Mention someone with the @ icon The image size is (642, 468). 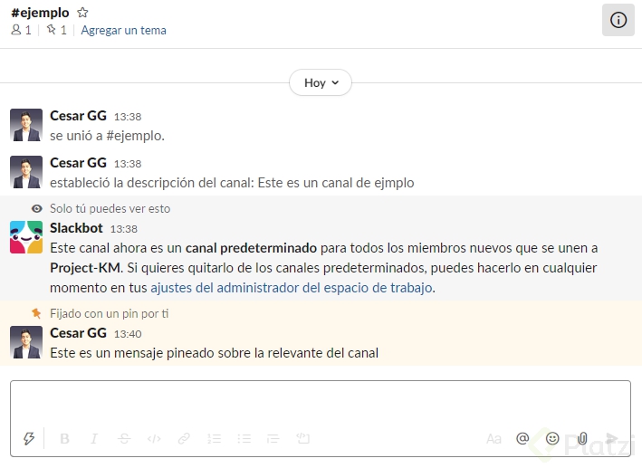(522, 438)
